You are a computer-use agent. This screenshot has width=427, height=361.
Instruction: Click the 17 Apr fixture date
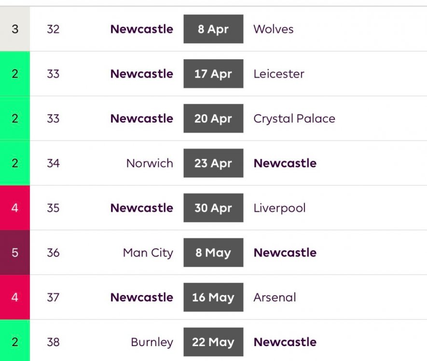click(213, 74)
